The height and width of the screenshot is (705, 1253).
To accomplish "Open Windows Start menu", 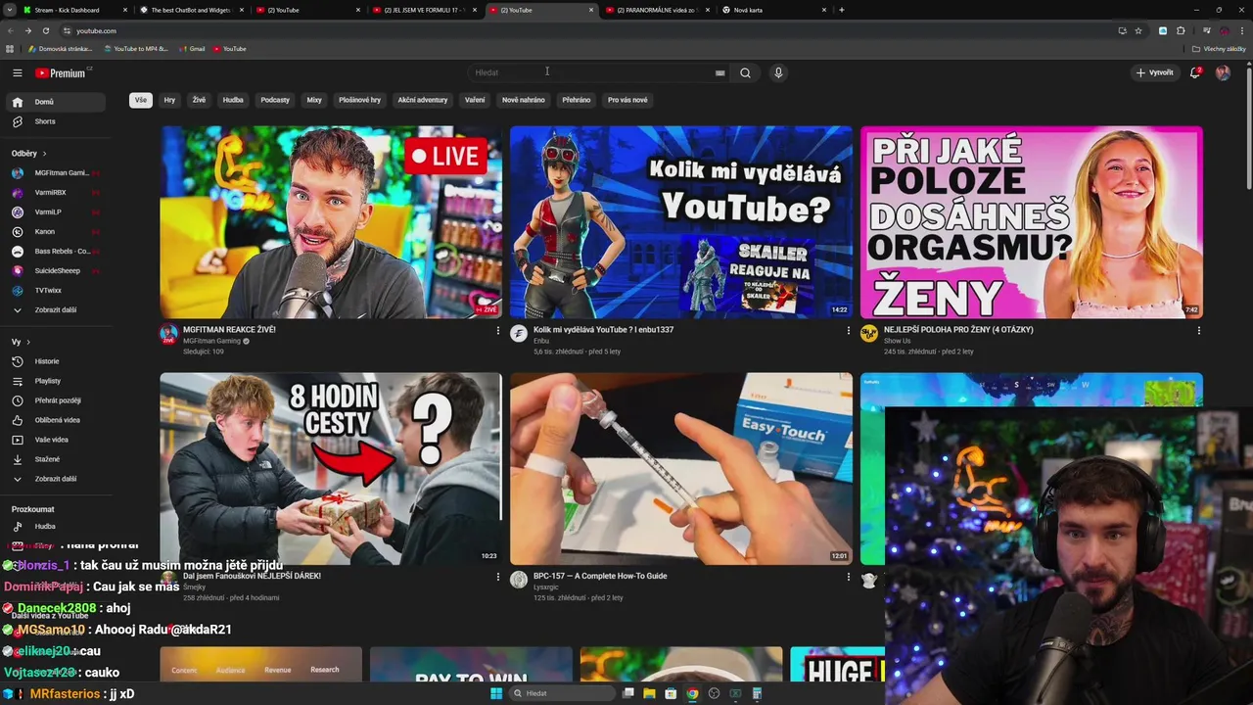I will (496, 693).
